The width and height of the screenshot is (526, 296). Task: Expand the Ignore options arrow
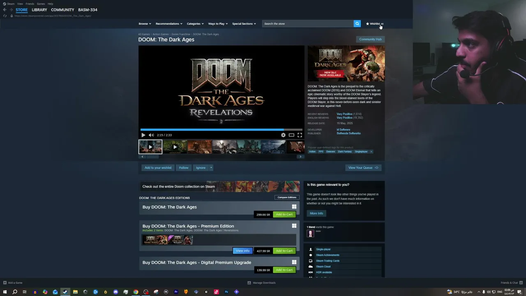[211, 168]
